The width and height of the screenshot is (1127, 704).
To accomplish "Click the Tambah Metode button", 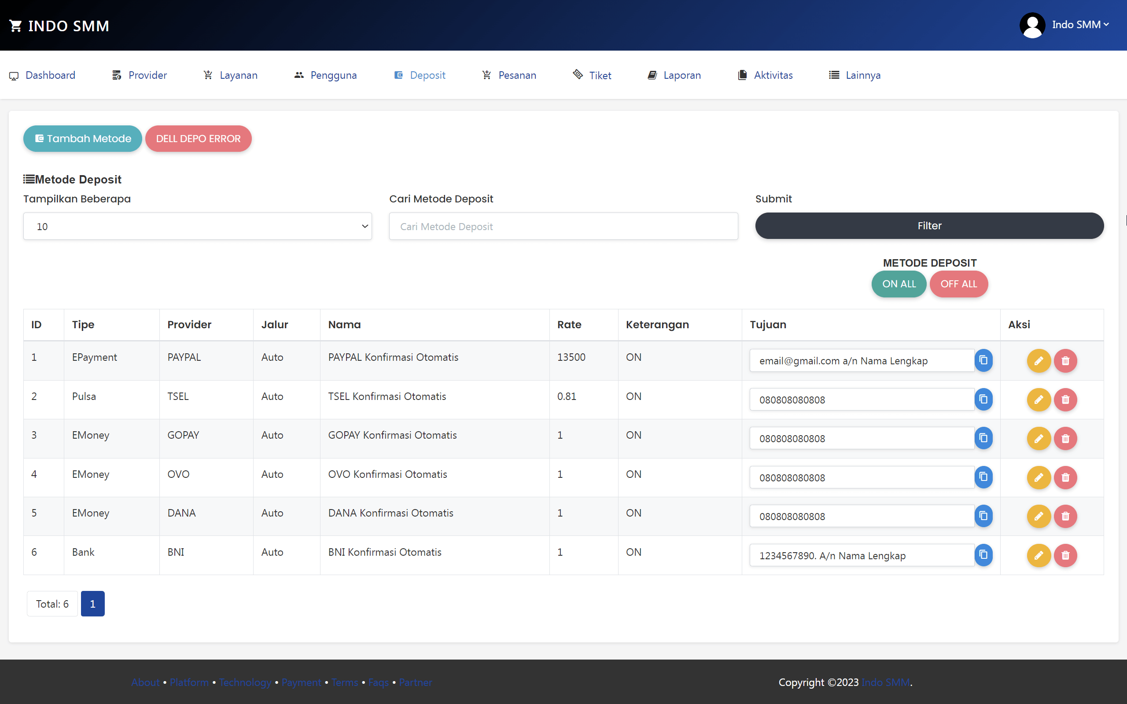I will coord(82,138).
